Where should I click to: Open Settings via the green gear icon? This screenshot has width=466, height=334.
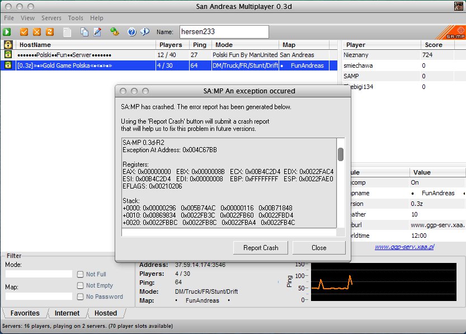[115, 31]
